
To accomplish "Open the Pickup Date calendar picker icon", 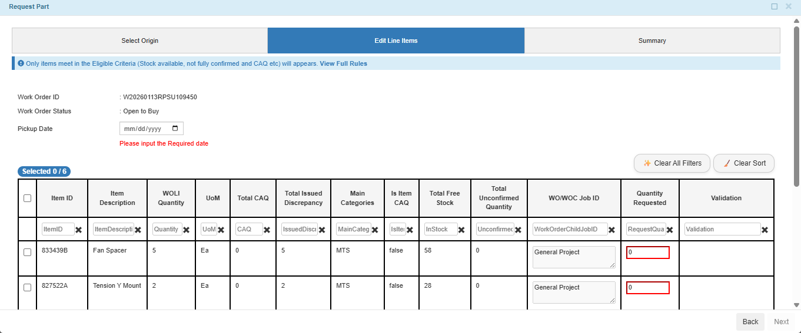I will (x=175, y=129).
